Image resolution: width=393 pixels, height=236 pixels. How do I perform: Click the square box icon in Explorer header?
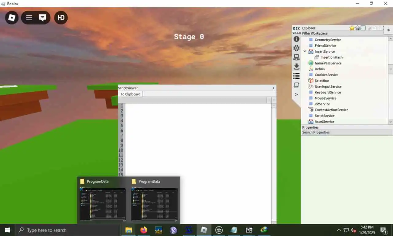[363, 28]
